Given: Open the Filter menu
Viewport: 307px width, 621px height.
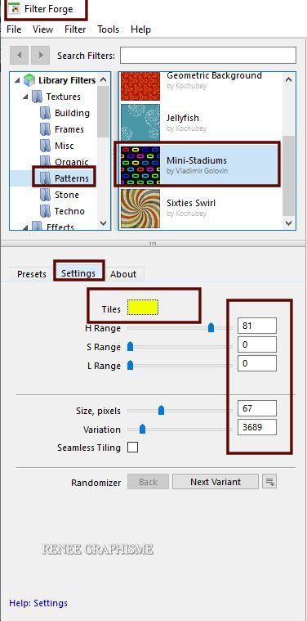Looking at the screenshot, I should click(75, 29).
